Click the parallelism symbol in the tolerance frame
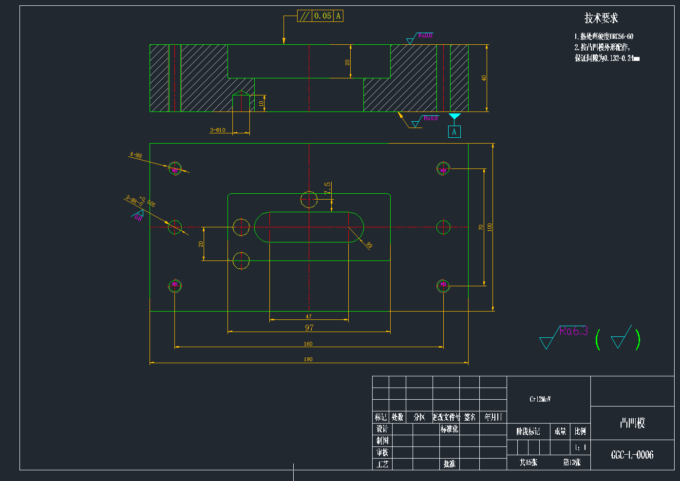Viewport: 680px width, 481px height. [304, 16]
